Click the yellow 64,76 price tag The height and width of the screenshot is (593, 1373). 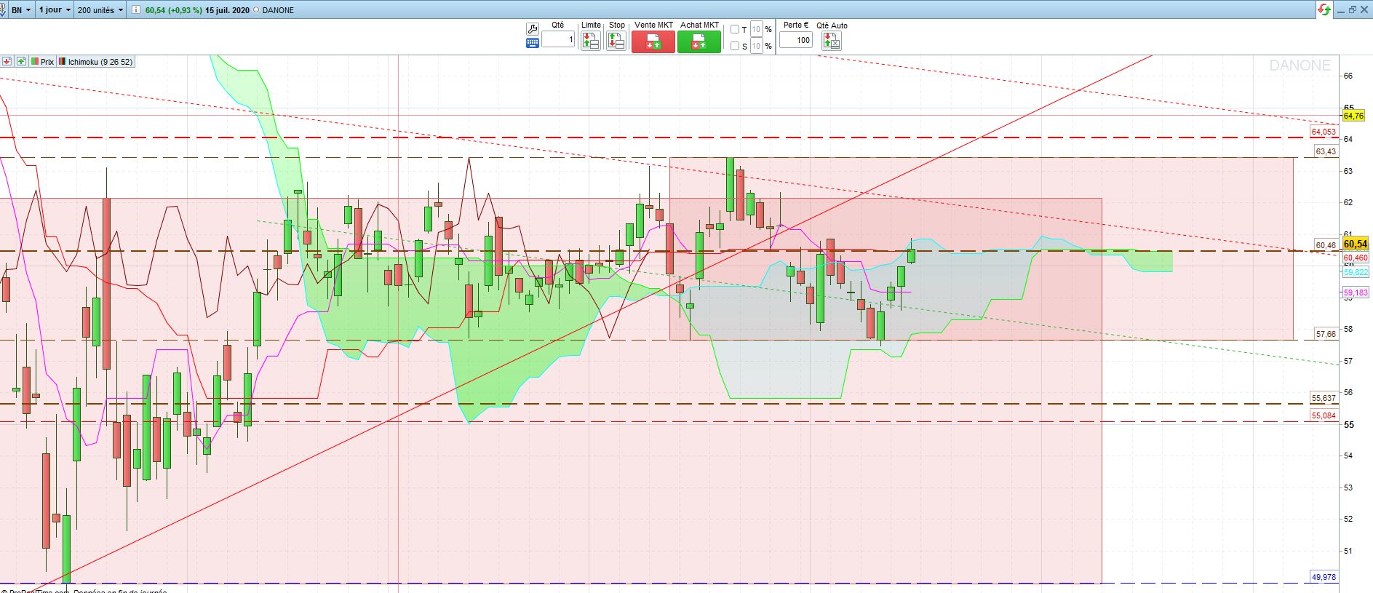point(1353,116)
